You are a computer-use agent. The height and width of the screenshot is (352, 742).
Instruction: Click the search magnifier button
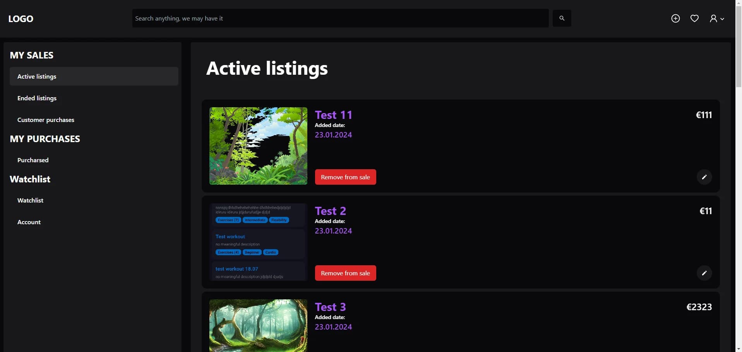pyautogui.click(x=562, y=18)
